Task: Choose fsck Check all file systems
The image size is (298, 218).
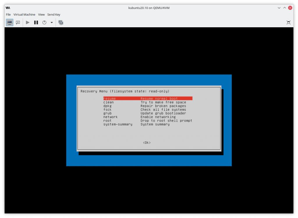Action: 148,110
